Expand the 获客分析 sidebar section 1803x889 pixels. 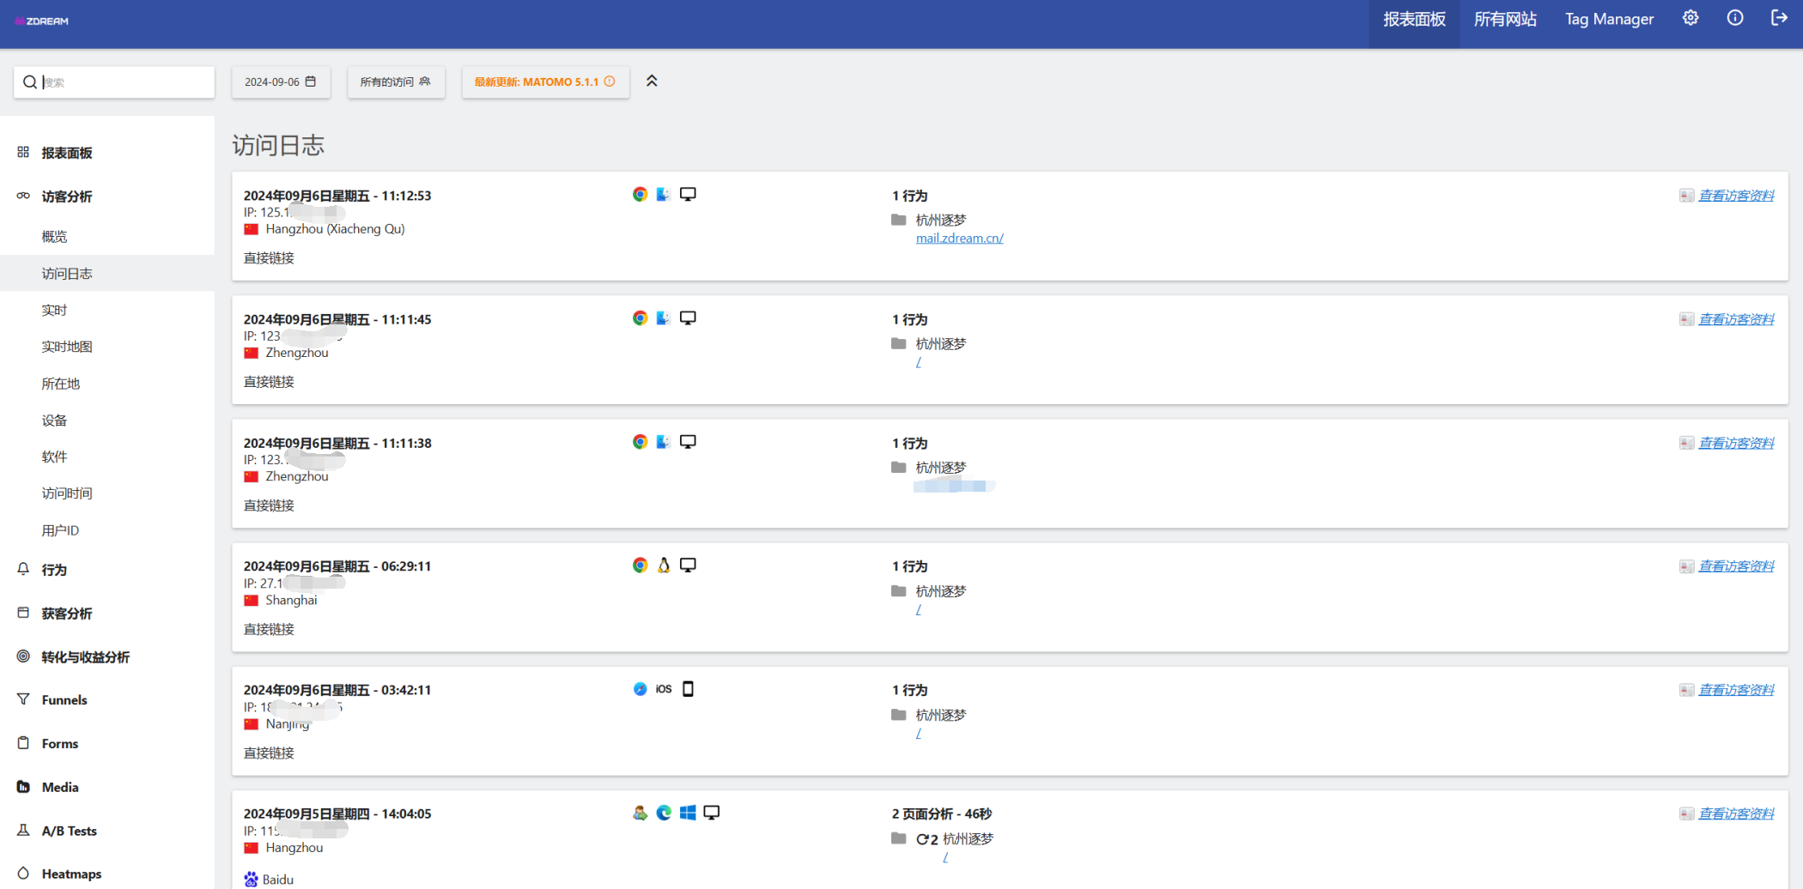[x=66, y=614]
